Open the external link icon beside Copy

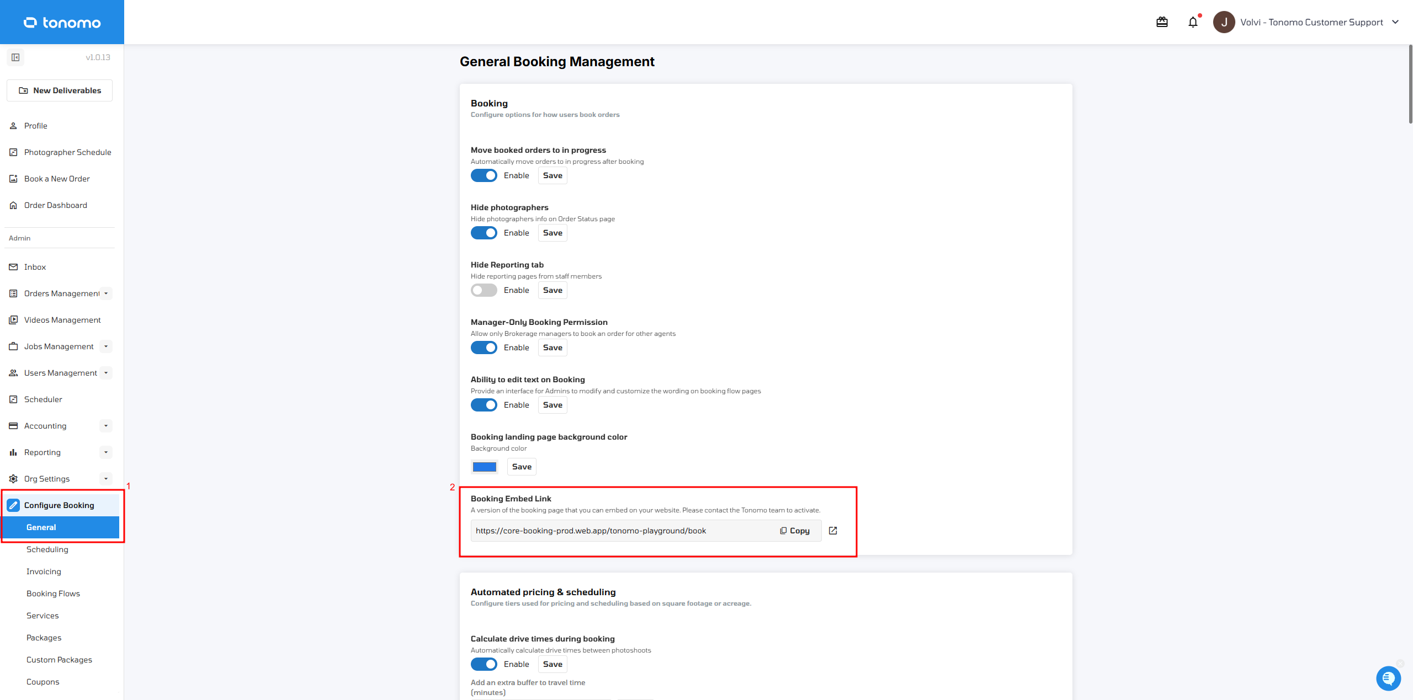coord(833,531)
